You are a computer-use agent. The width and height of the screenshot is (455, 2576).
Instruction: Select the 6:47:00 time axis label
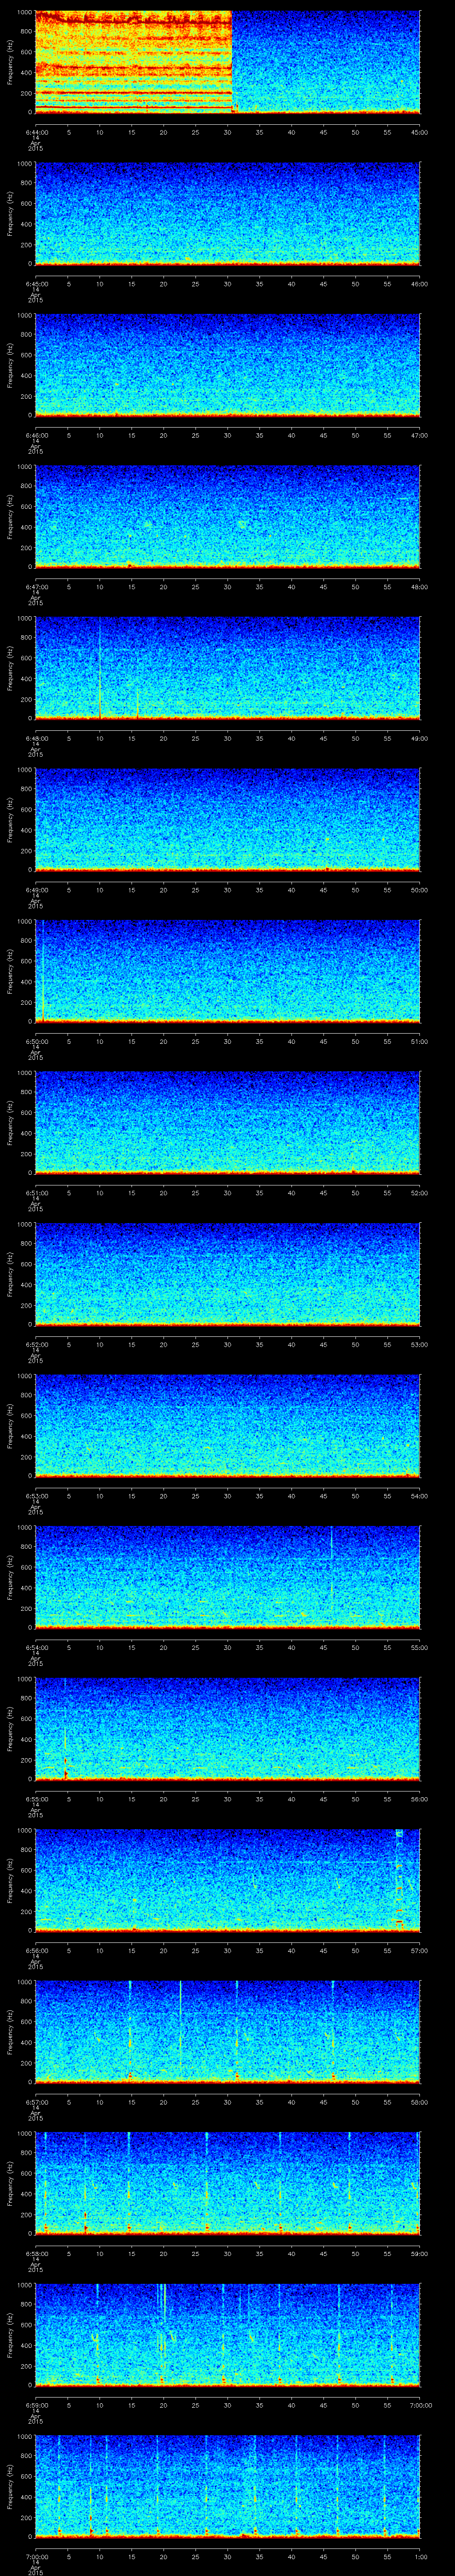tap(36, 587)
